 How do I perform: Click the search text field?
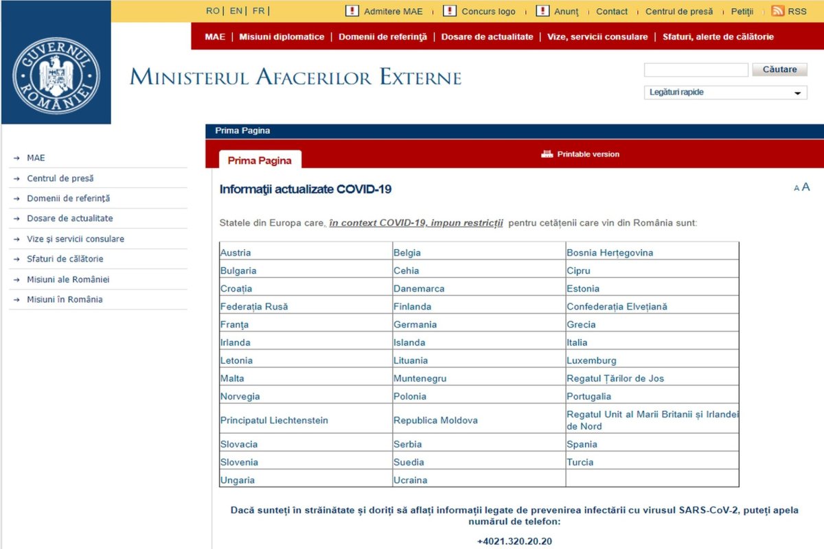pyautogui.click(x=696, y=70)
